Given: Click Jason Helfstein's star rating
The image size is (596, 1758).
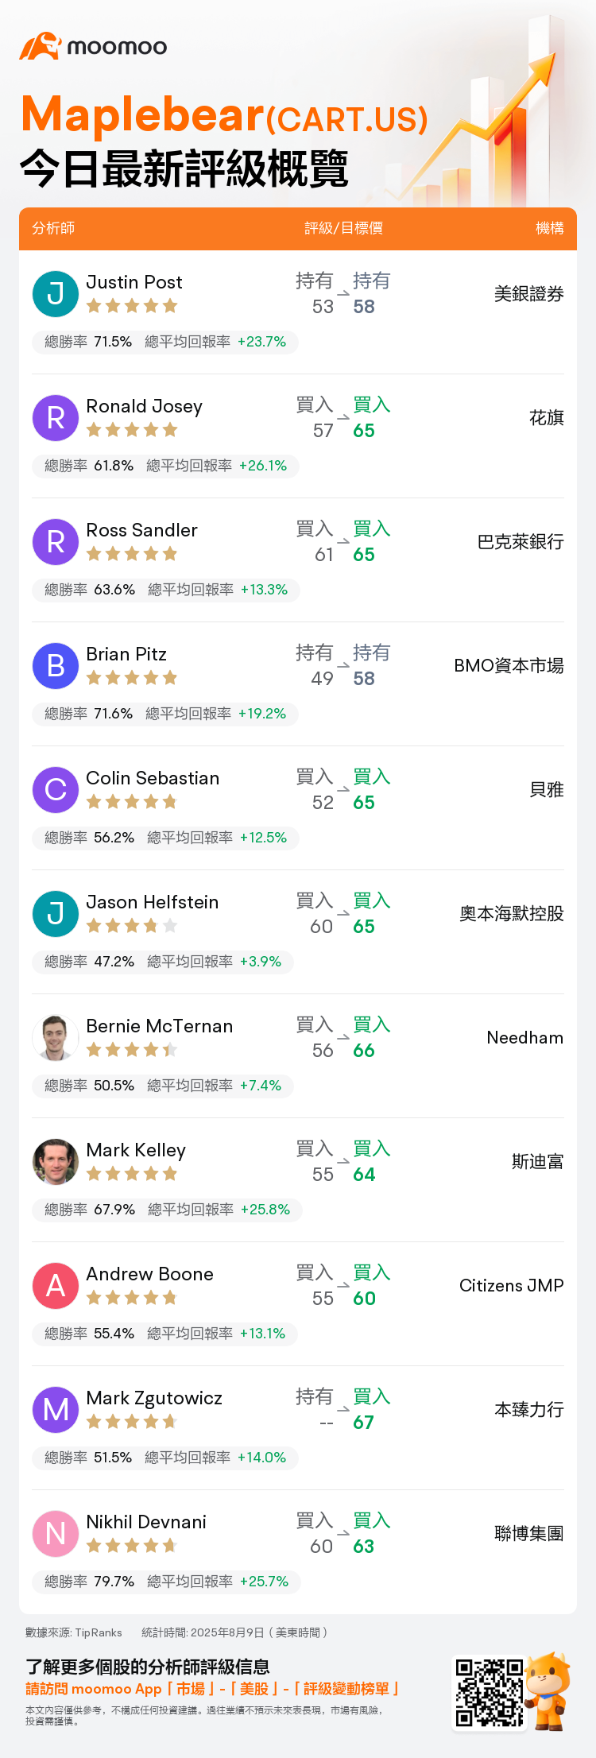Looking at the screenshot, I should [132, 925].
